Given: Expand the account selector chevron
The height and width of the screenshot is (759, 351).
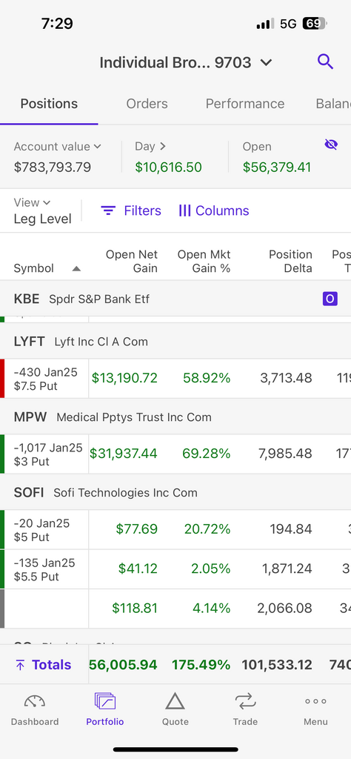Looking at the screenshot, I should [267, 62].
